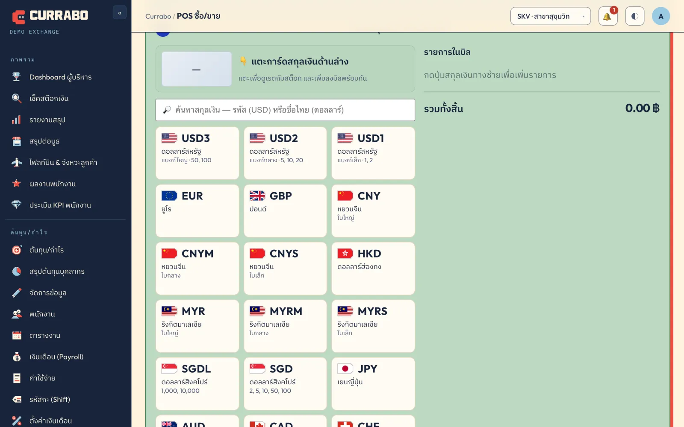Screen dimensions: 684x427
Task: Select the EUR currency card
Action: [x=197, y=211]
